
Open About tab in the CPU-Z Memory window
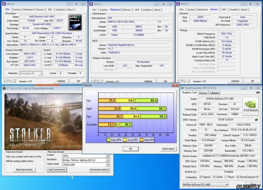[x=244, y=9]
